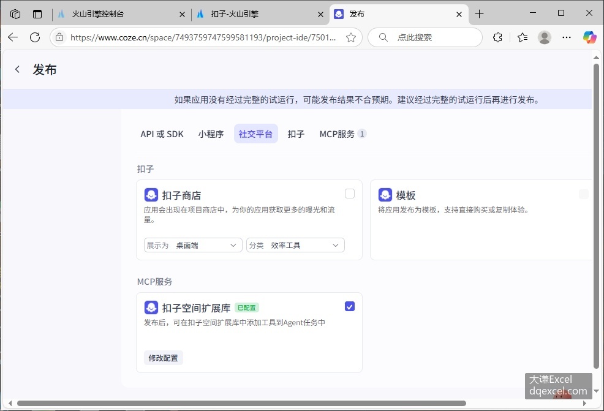This screenshot has height=411, width=604.
Task: Open the favorites list icon
Action: (523, 37)
